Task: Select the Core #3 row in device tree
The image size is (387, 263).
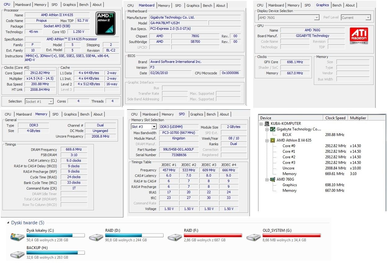Action: pos(289,163)
